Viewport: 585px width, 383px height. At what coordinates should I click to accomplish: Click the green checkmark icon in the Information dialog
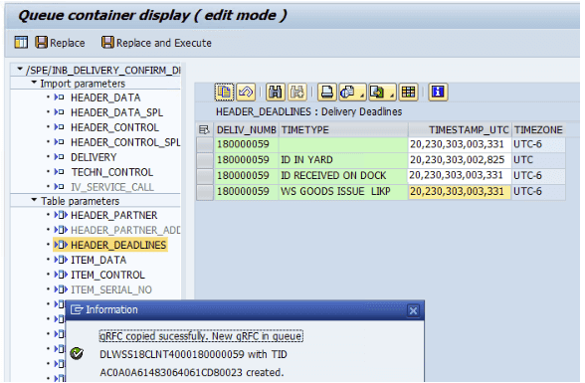(77, 353)
